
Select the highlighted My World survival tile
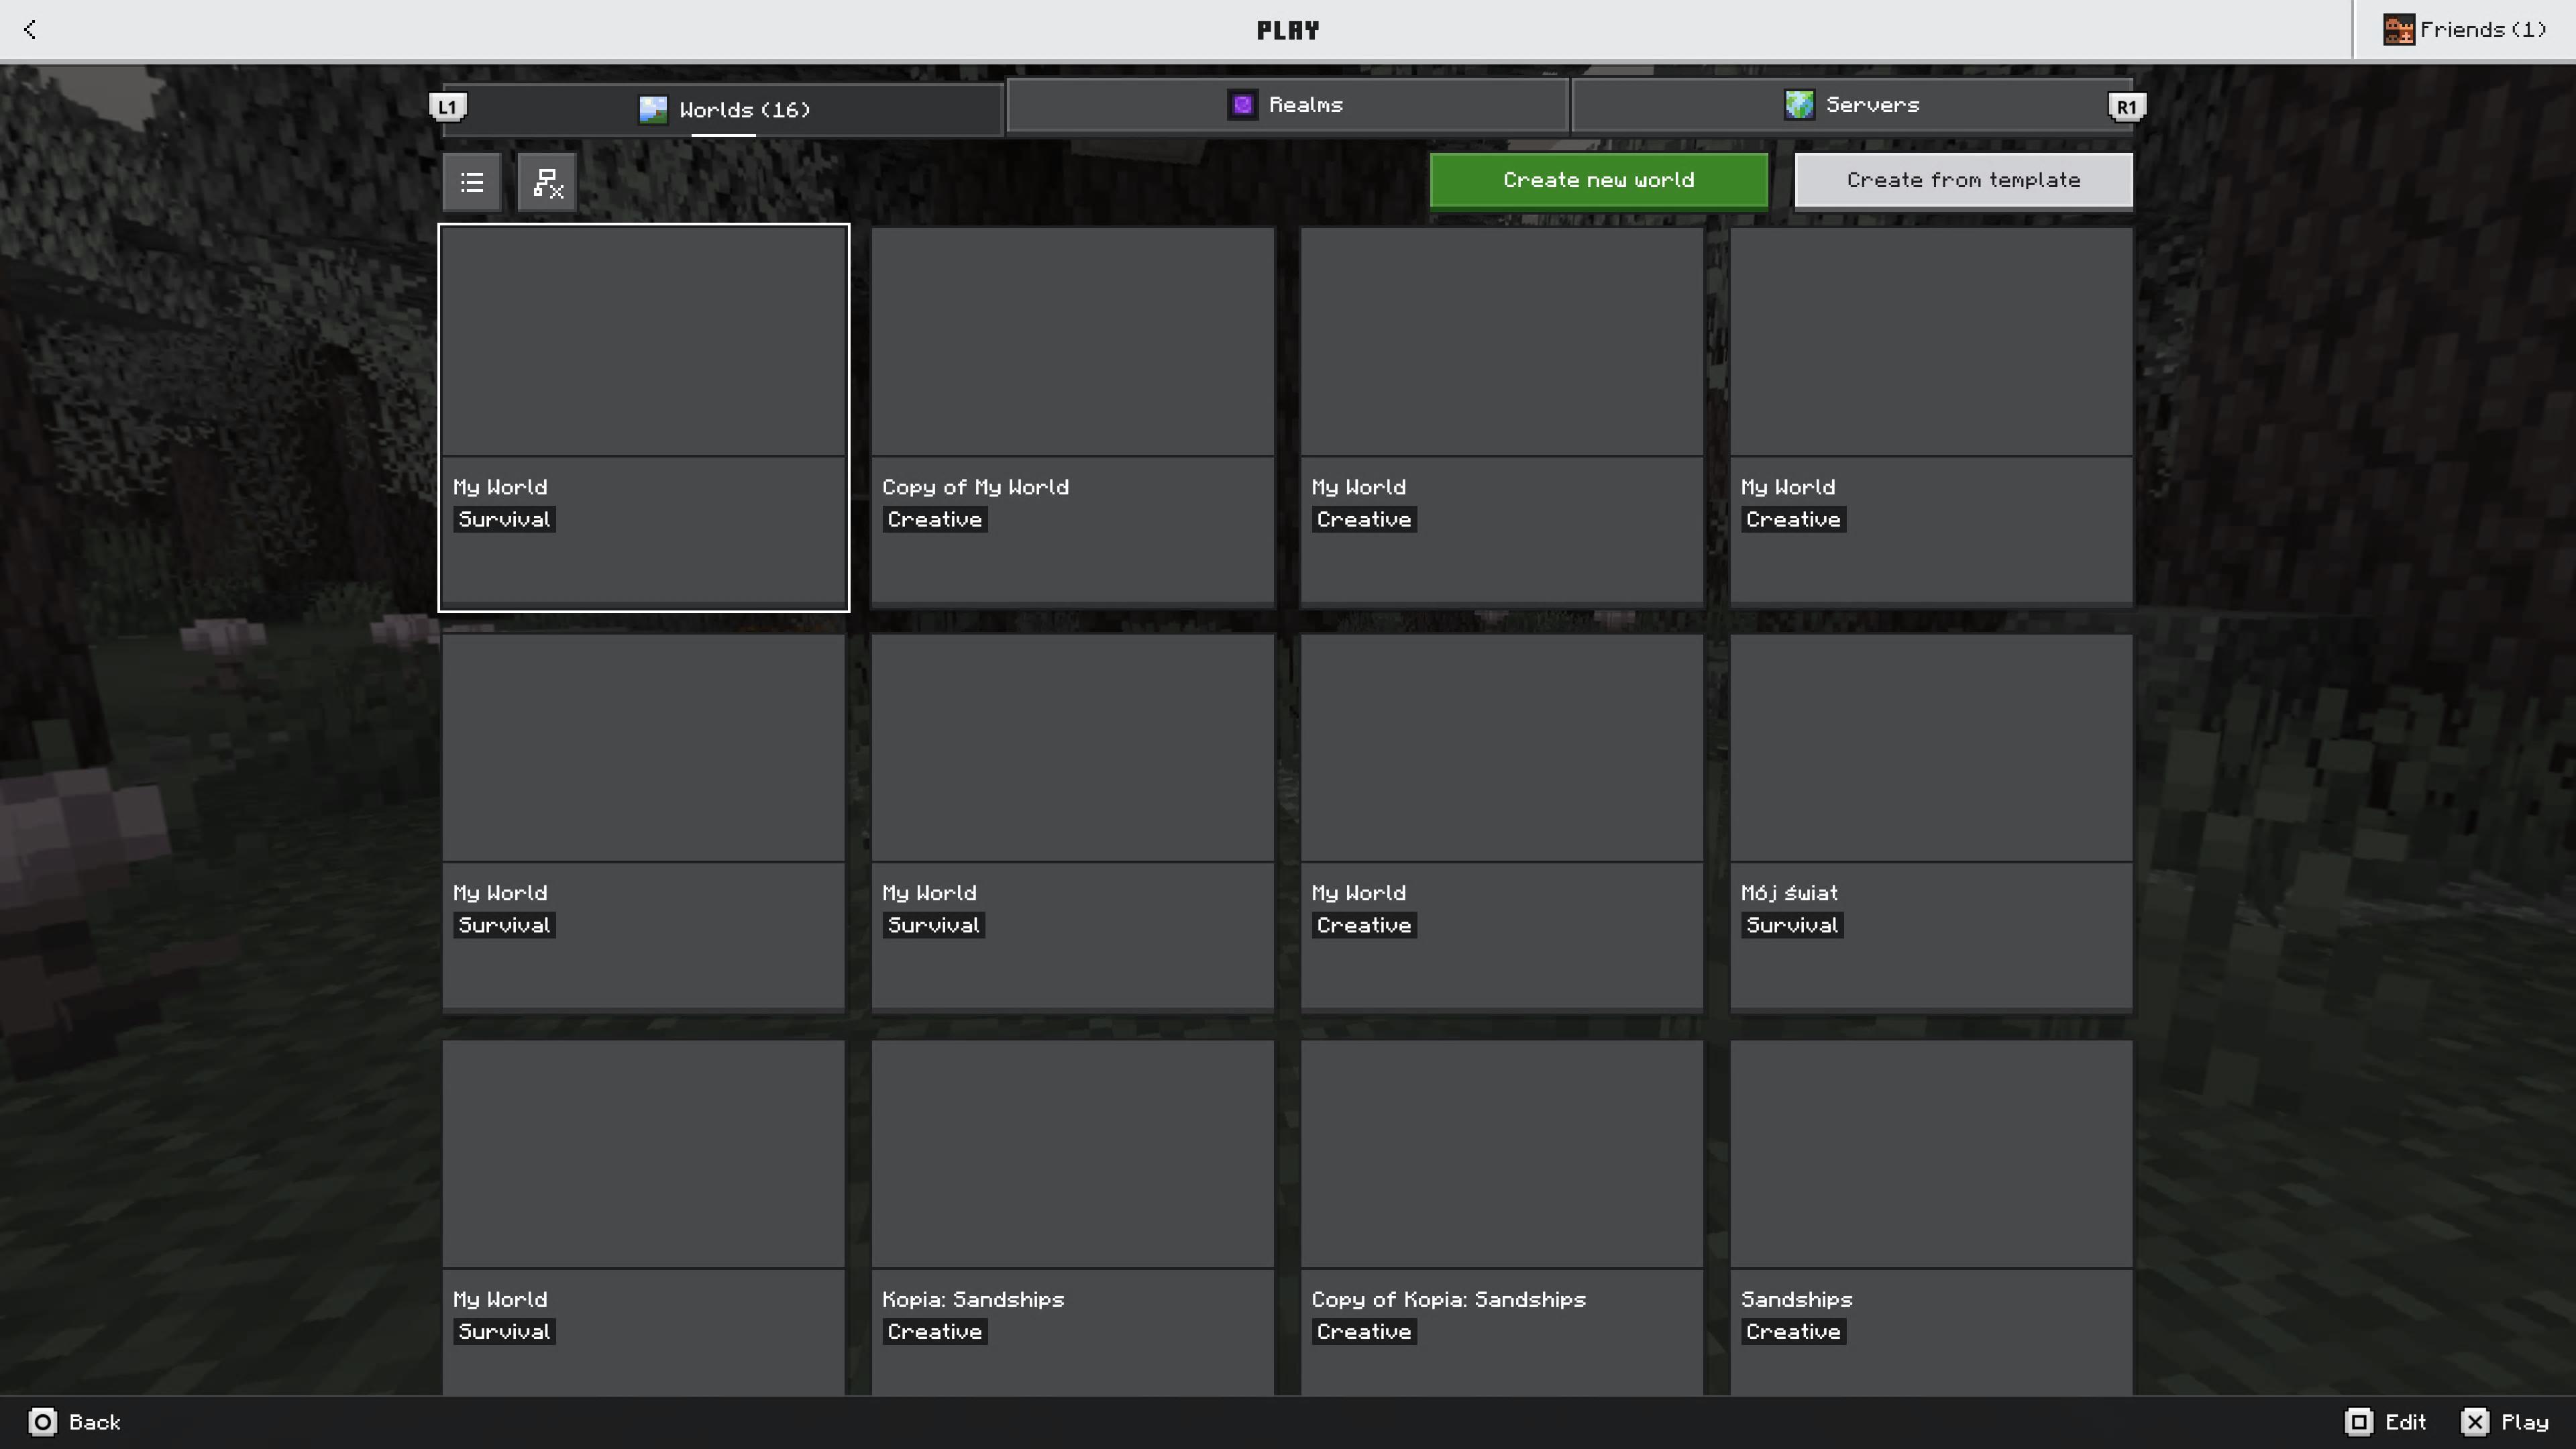point(643,417)
